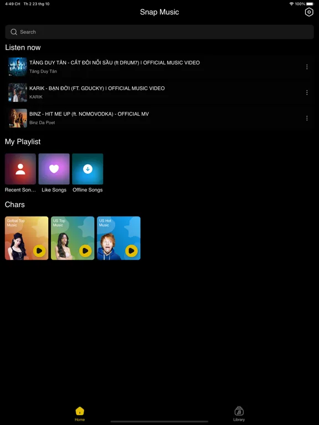Click the Like Songs label
This screenshot has height=425, width=319.
54,190
